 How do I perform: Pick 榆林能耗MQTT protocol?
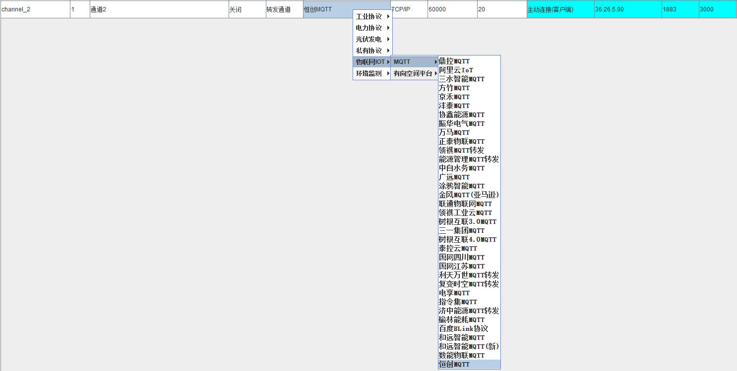pos(469,319)
